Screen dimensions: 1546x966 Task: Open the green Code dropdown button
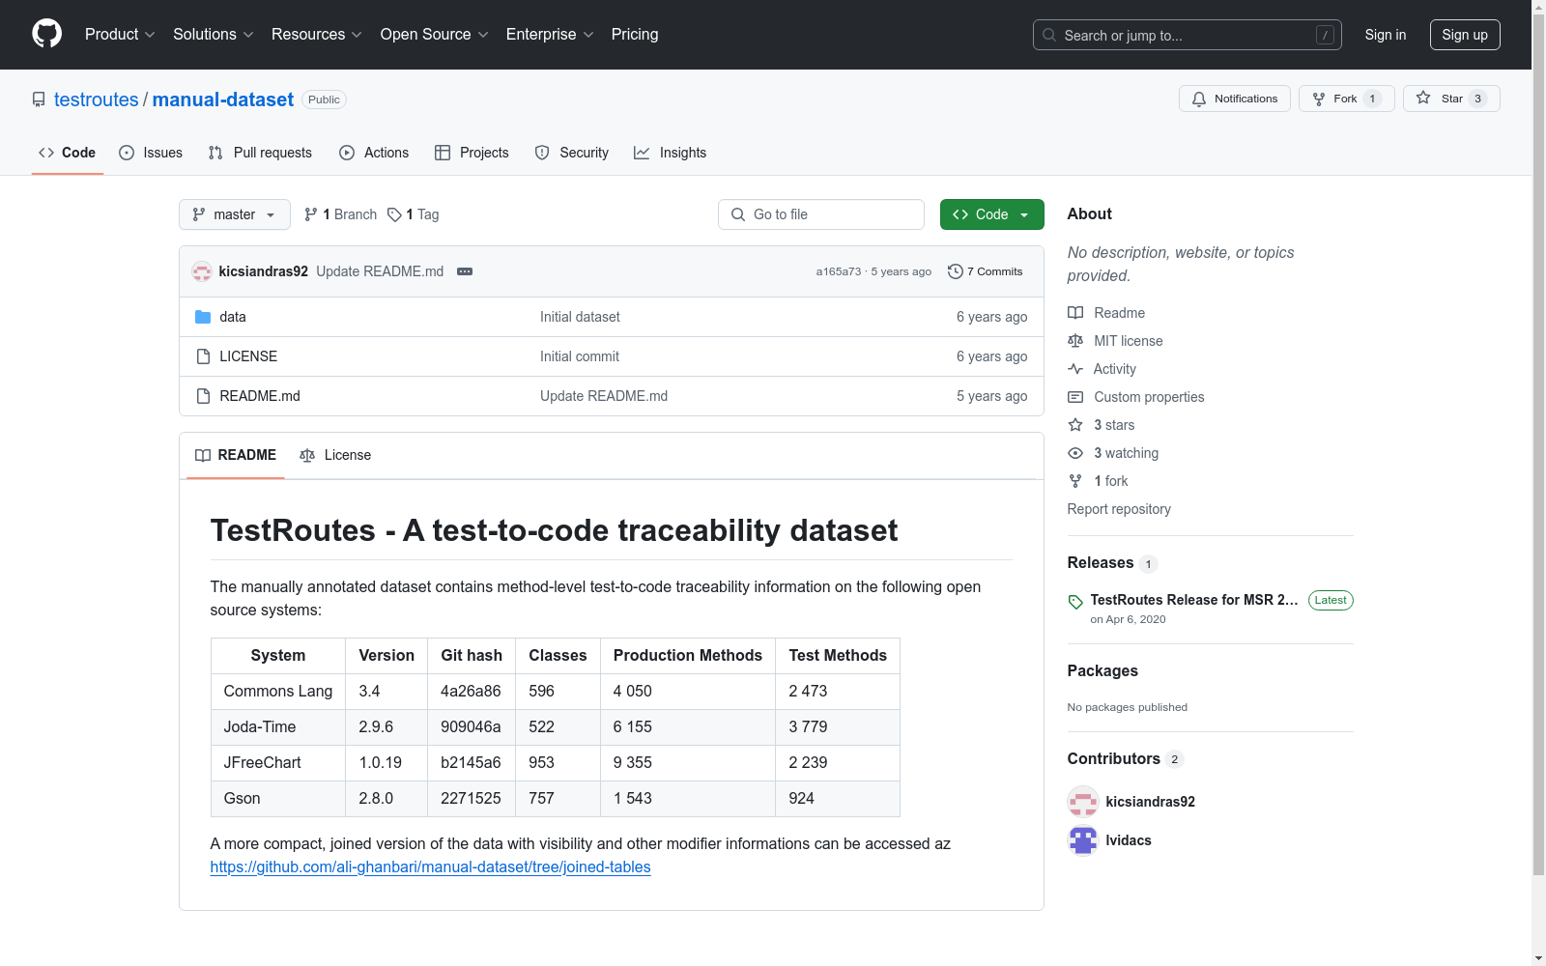[x=991, y=214]
